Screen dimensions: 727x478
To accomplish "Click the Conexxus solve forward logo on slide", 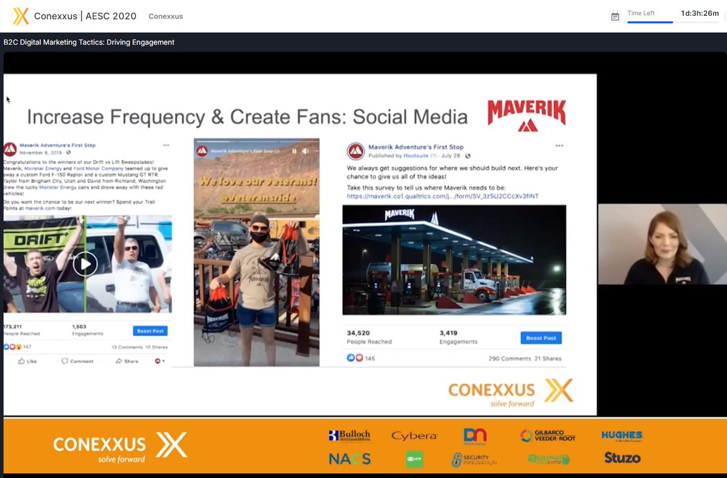I will tap(510, 393).
